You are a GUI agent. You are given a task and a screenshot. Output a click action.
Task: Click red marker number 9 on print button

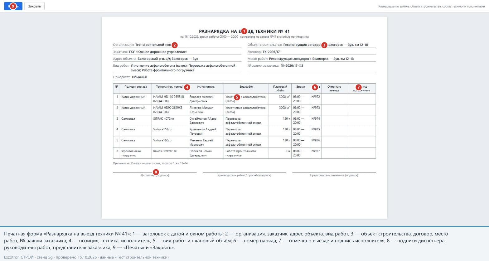tap(13, 6)
